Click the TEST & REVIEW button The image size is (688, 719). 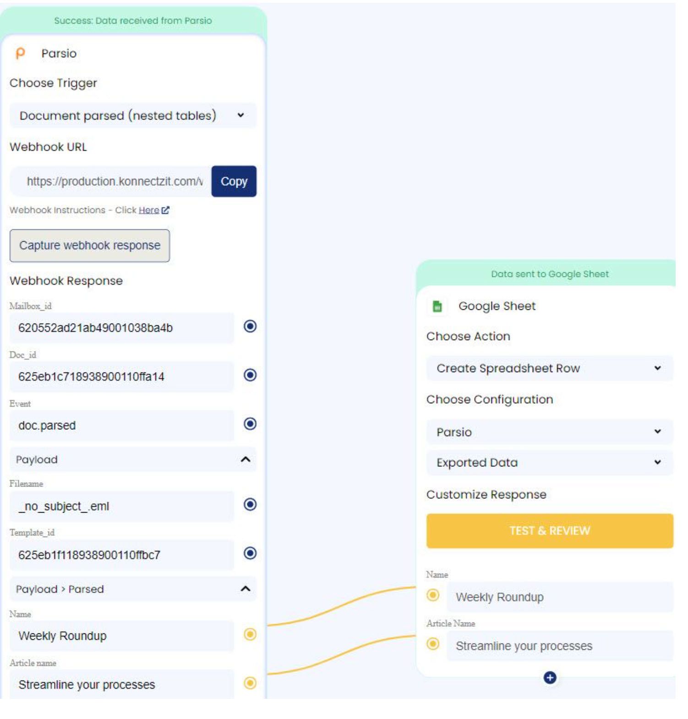pyautogui.click(x=549, y=531)
